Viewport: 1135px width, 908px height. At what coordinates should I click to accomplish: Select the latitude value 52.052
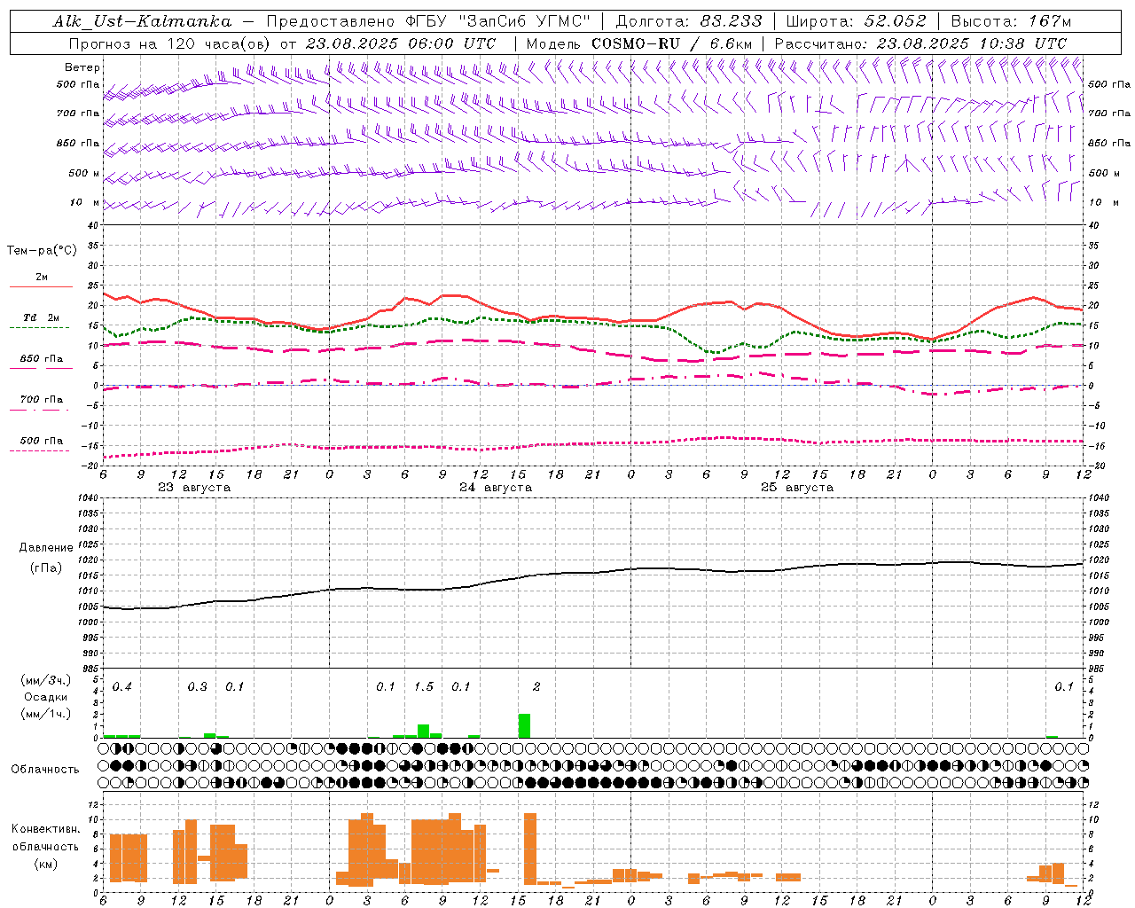point(895,21)
